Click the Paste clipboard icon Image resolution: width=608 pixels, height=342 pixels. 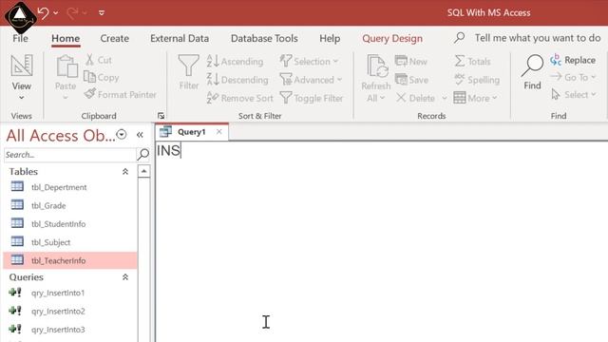pyautogui.click(x=66, y=66)
